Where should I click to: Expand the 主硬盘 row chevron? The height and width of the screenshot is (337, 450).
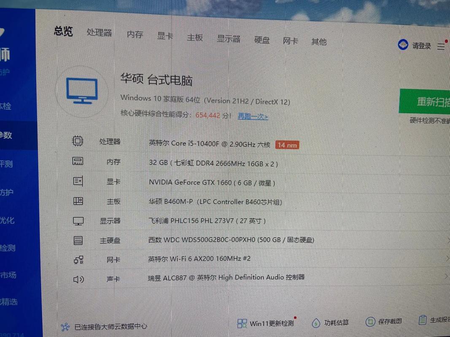tap(448, 241)
